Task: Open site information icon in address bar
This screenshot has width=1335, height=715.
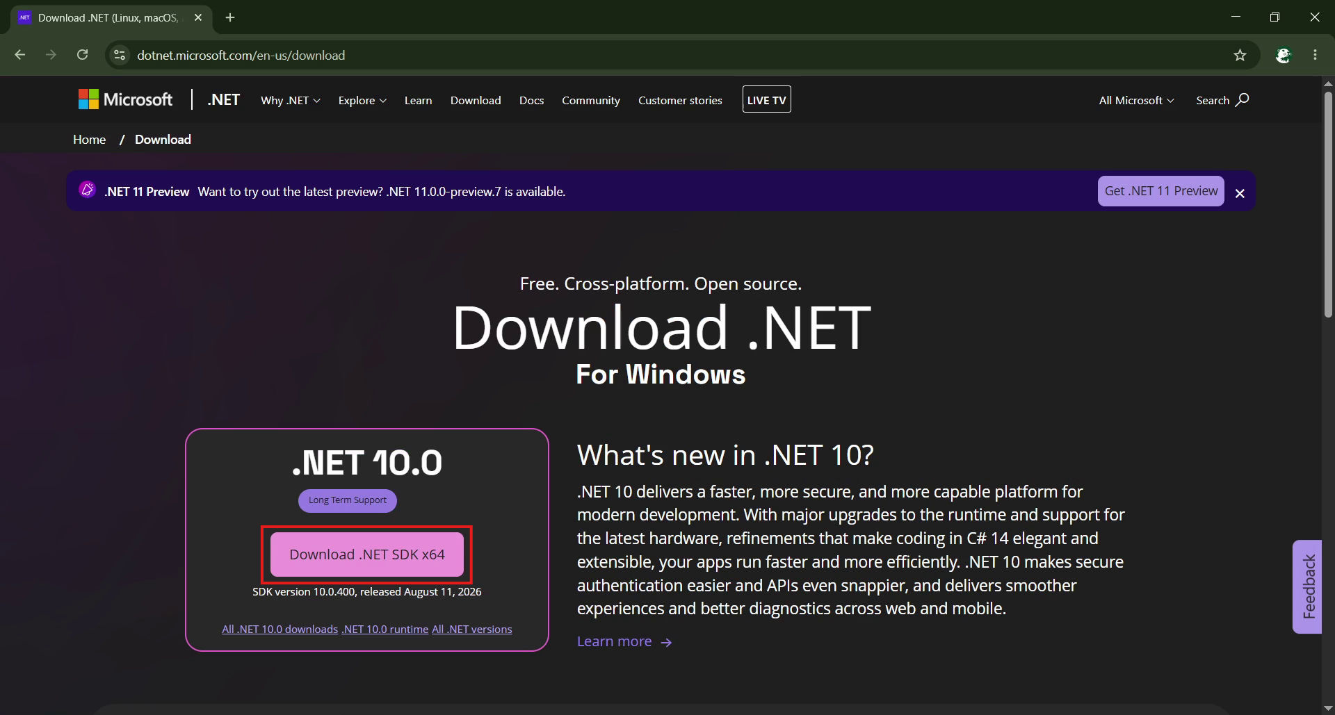Action: (x=120, y=55)
